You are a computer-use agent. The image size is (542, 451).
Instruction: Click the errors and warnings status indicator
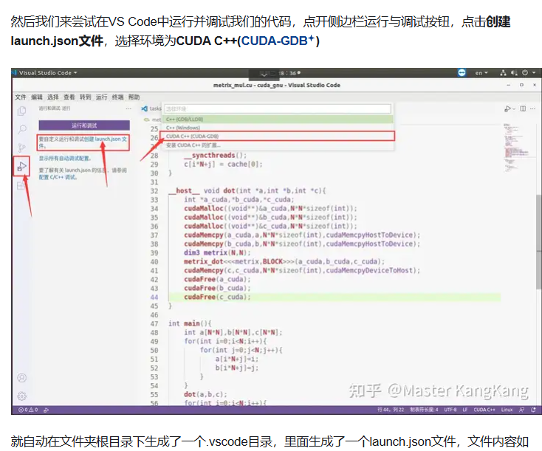pyautogui.click(x=28, y=410)
